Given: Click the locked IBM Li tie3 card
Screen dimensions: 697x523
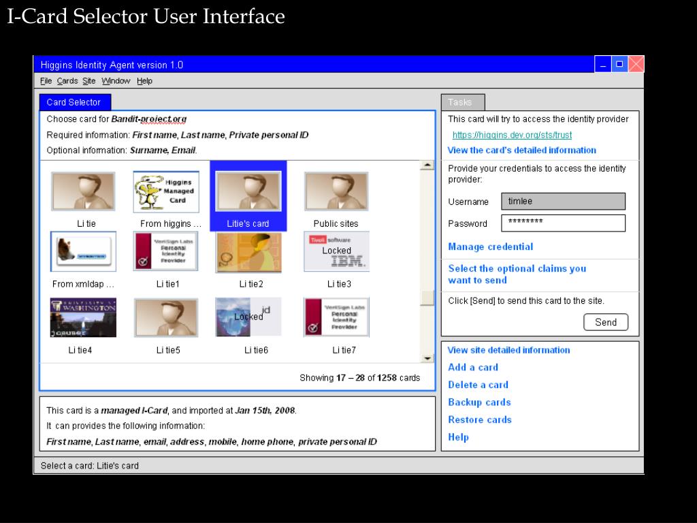Looking at the screenshot, I should coord(336,251).
